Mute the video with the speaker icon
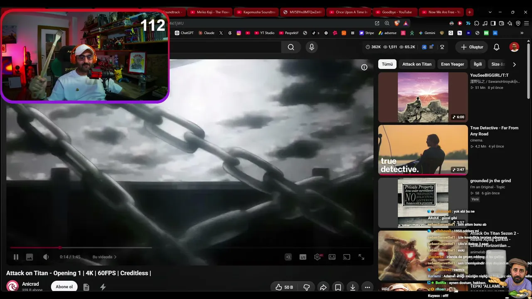This screenshot has width=532, height=299. [x=46, y=257]
